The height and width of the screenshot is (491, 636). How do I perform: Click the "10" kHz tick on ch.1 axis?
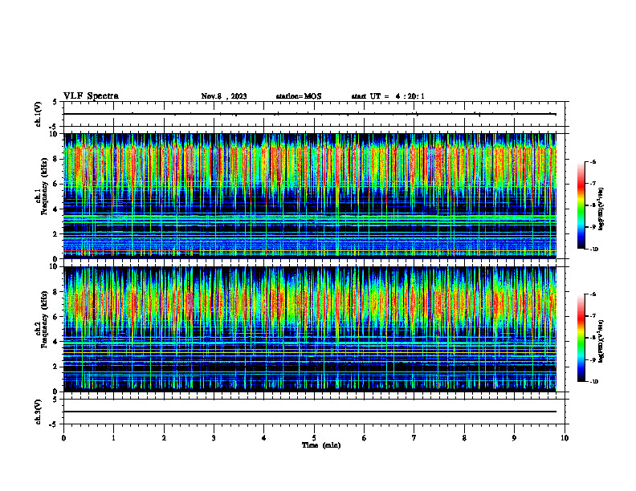(x=55, y=134)
